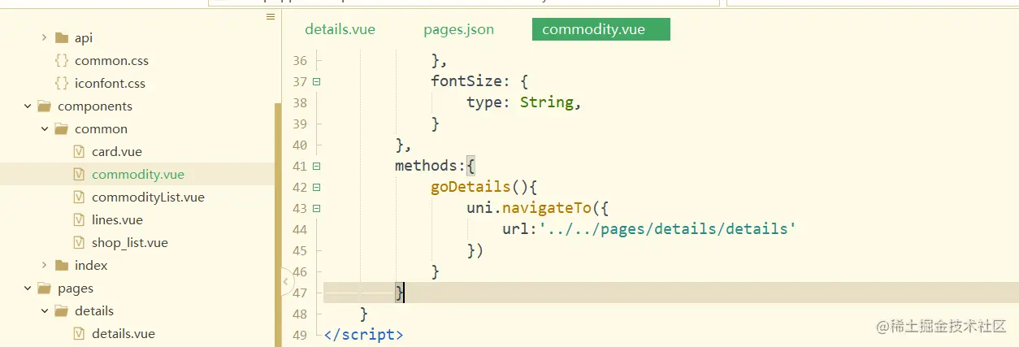The height and width of the screenshot is (347, 1019).
Task: Click the details folder icon
Action: [61, 311]
